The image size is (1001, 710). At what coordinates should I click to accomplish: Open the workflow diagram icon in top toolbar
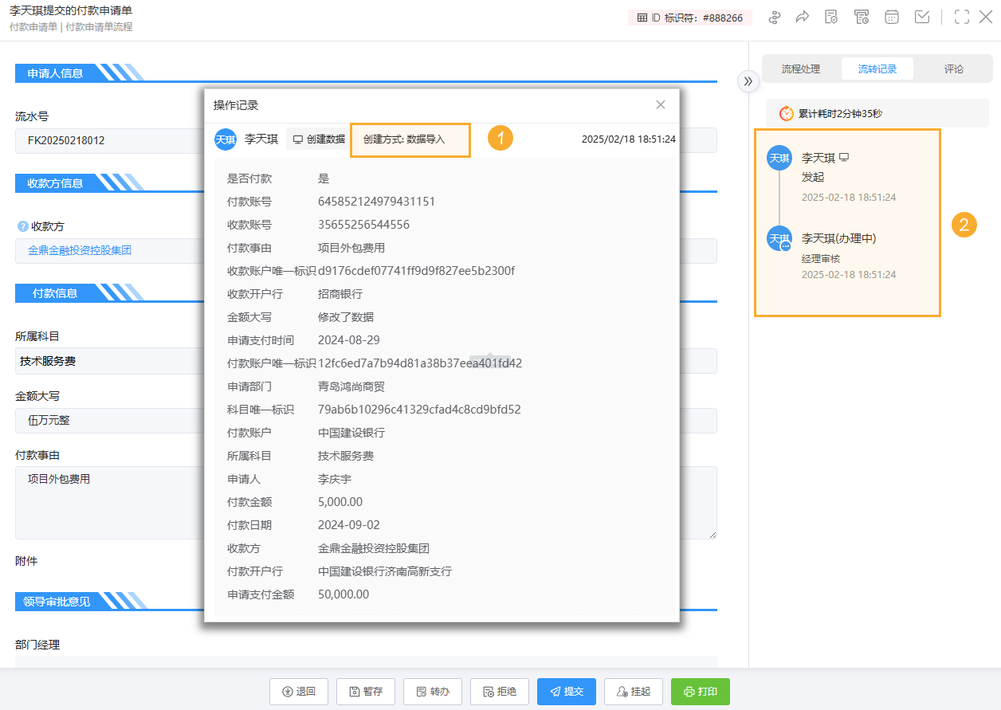[x=775, y=17]
